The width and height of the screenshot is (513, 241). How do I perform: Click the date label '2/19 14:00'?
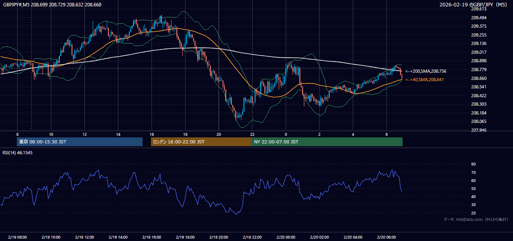(x=118, y=237)
